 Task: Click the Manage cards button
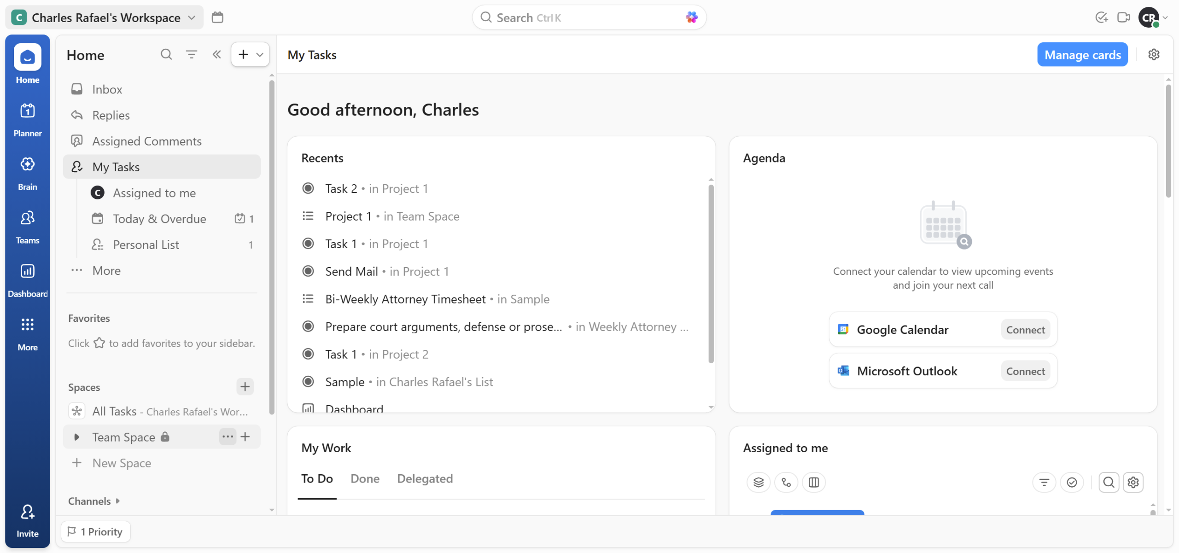tap(1082, 55)
